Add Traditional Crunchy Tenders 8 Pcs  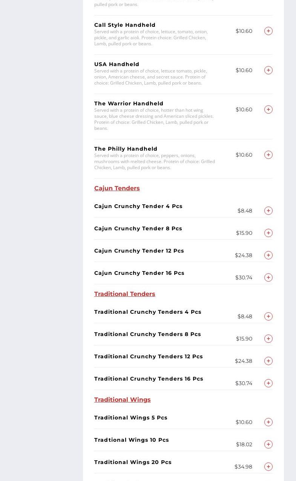click(268, 339)
